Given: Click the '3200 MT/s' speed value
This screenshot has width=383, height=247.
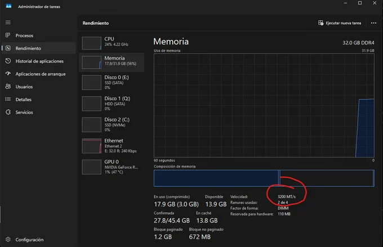Looking at the screenshot, I should point(286,196).
